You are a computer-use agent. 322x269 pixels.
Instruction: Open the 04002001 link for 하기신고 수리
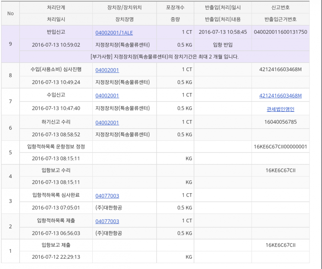(107, 123)
